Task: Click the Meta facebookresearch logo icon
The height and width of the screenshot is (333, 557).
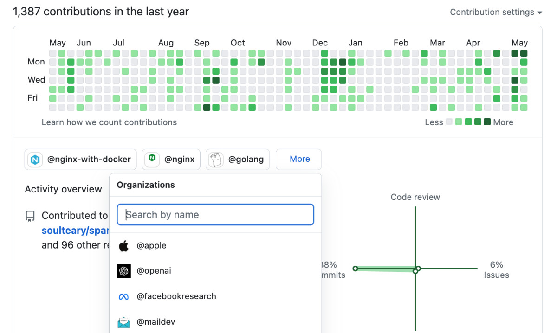Action: tap(123, 296)
